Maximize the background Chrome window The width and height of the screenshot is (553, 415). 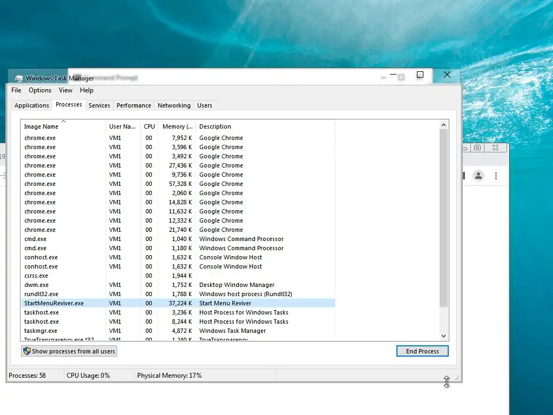(x=477, y=148)
